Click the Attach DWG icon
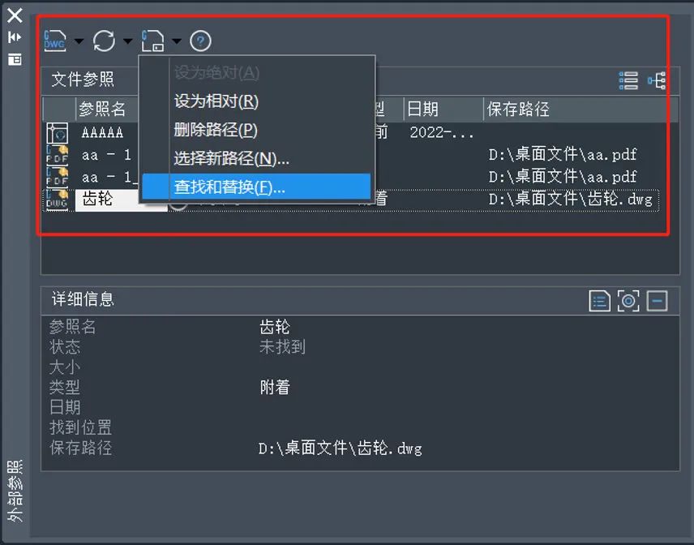The image size is (694, 545). tap(55, 40)
